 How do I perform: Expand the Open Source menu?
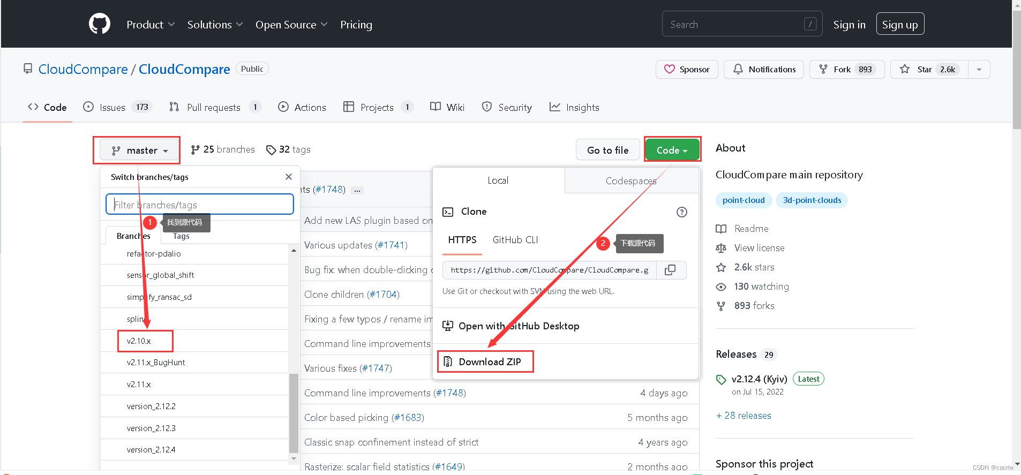coord(291,25)
